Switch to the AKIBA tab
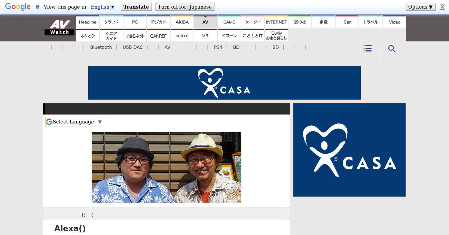Viewport: 449px width, 235px height. click(x=182, y=22)
